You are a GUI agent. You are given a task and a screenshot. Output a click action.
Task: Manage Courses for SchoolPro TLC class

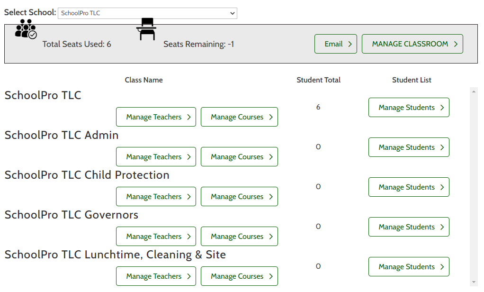(x=239, y=117)
